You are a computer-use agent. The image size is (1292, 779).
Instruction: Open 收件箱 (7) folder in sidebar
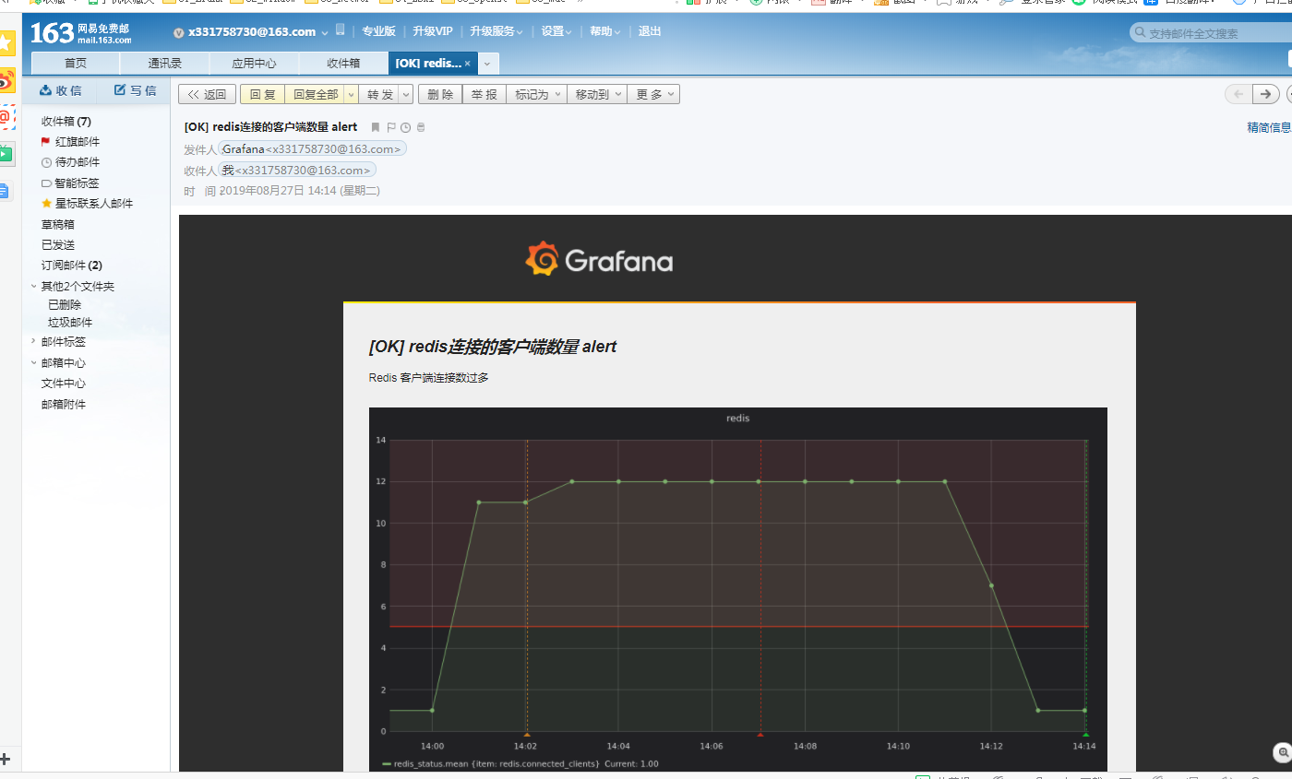(x=66, y=121)
